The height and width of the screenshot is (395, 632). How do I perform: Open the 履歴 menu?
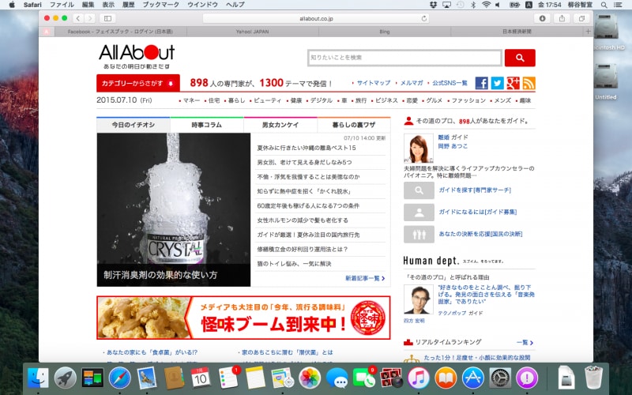coord(128,5)
